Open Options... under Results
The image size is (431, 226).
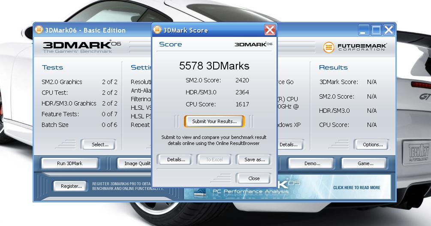[x=371, y=145]
